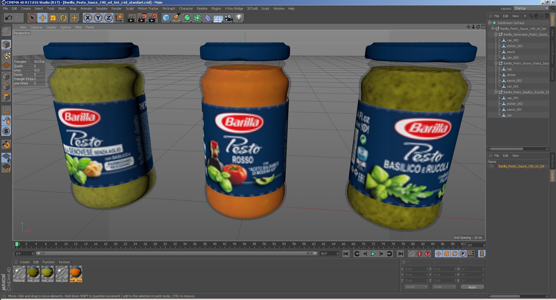Screen dimensions: 556x300
Task: Collapse the Subdivision Surface tree node
Action: point(490,23)
